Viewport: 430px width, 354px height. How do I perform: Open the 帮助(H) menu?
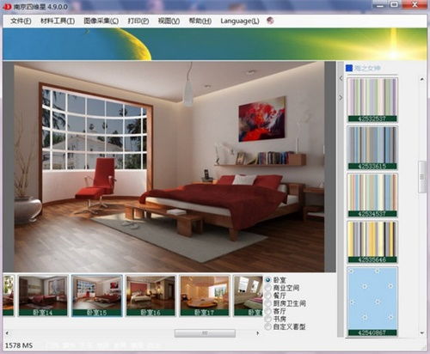[200, 21]
